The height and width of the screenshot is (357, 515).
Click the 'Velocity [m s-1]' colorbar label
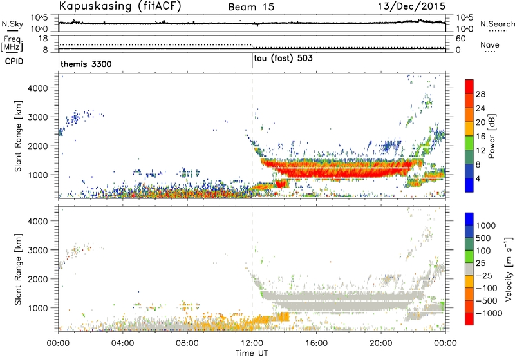click(x=509, y=268)
